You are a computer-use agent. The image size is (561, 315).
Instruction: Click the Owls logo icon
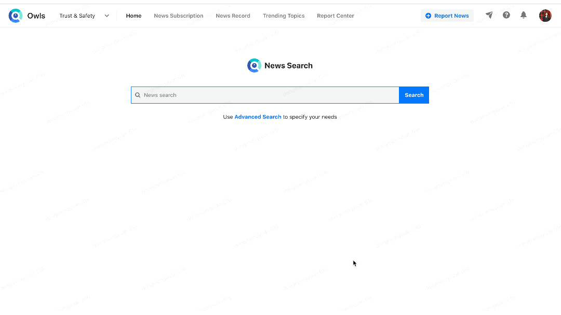(16, 16)
